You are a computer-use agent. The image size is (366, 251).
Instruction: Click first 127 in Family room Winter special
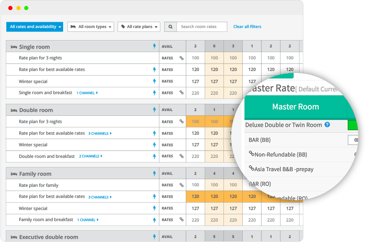(x=196, y=208)
